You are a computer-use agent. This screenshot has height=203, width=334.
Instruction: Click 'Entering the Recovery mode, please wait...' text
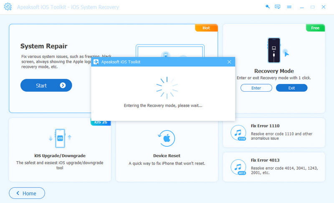click(x=163, y=105)
